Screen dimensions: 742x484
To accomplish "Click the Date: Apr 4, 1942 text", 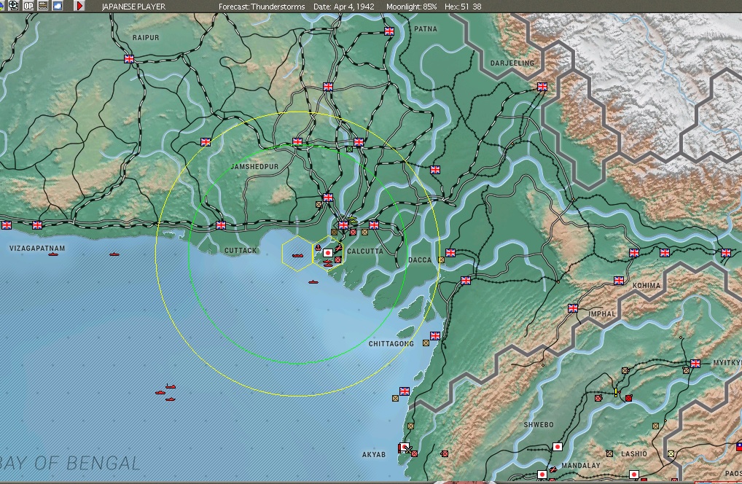I will click(343, 7).
